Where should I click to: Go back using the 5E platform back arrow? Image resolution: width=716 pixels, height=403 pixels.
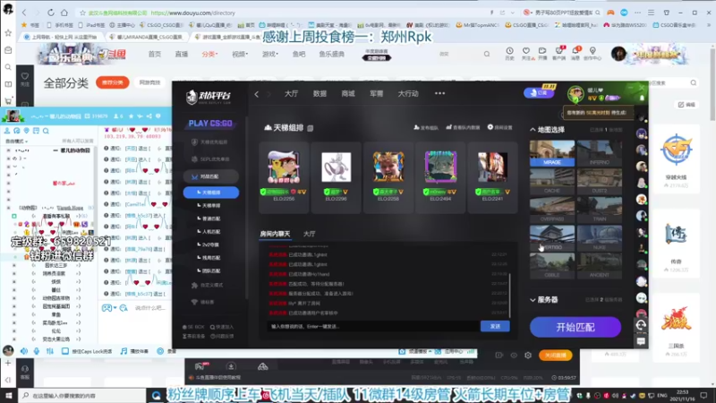(x=257, y=94)
